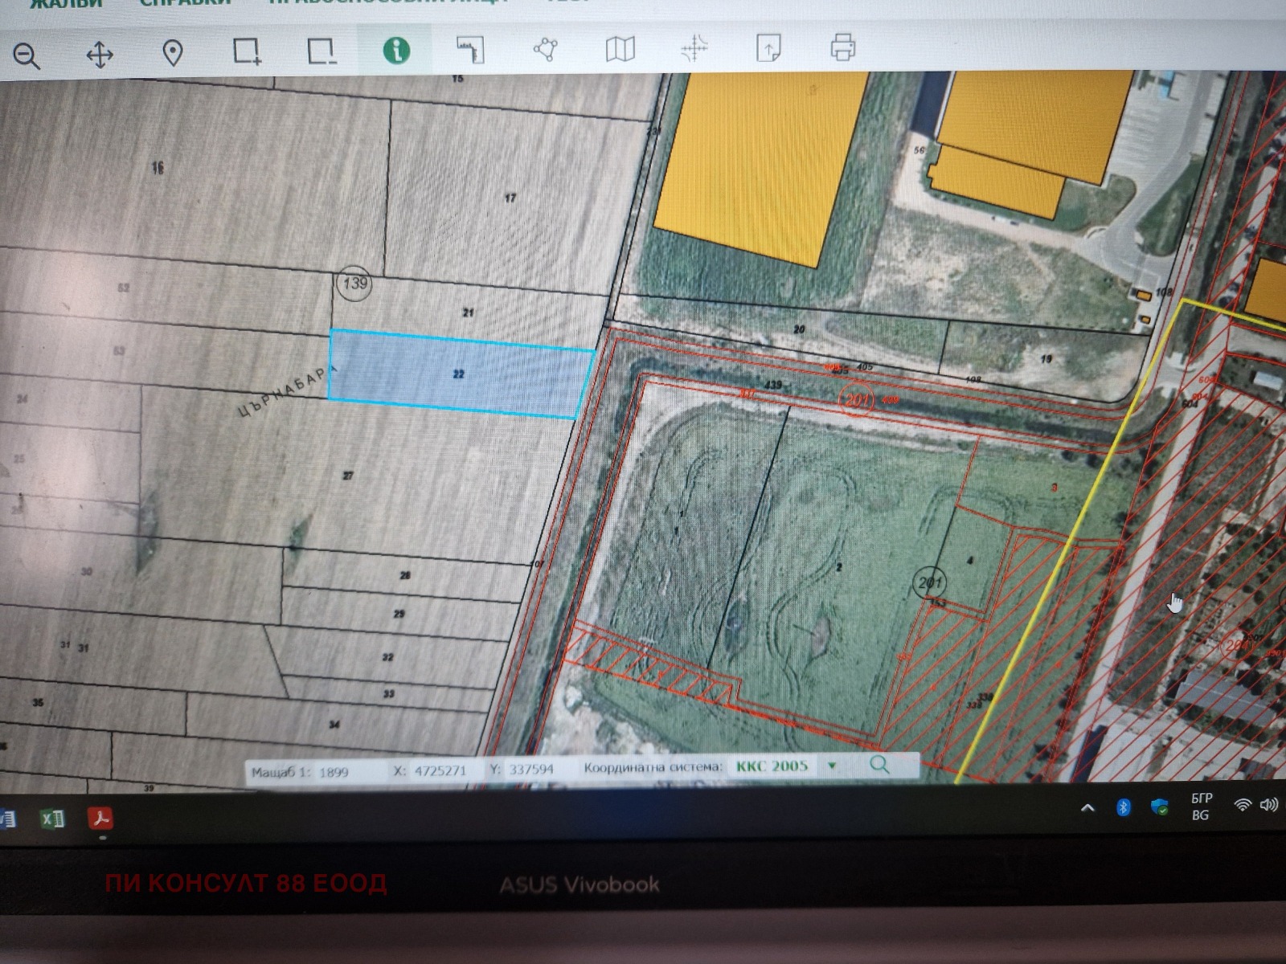Image resolution: width=1286 pixels, height=964 pixels.
Task: Activate the location pin tool
Action: 173,54
